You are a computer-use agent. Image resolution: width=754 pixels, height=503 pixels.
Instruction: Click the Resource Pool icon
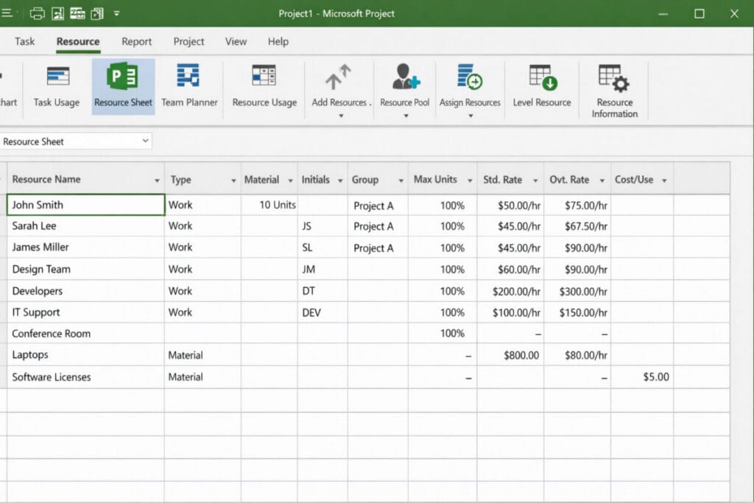tap(406, 77)
